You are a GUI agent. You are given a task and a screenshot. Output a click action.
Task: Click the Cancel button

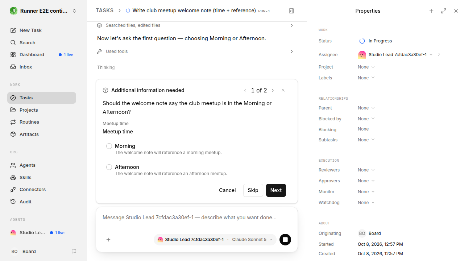(227, 190)
